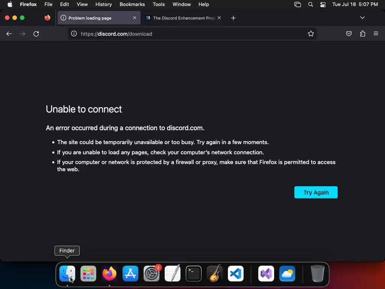
Task: Open Spotlight search in menu bar
Action: click(x=310, y=5)
